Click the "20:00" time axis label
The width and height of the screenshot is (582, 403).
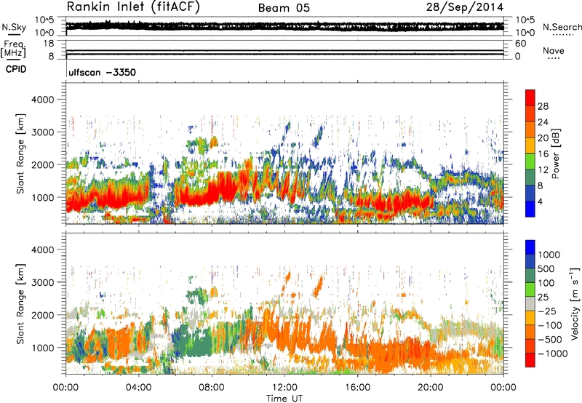[431, 388]
